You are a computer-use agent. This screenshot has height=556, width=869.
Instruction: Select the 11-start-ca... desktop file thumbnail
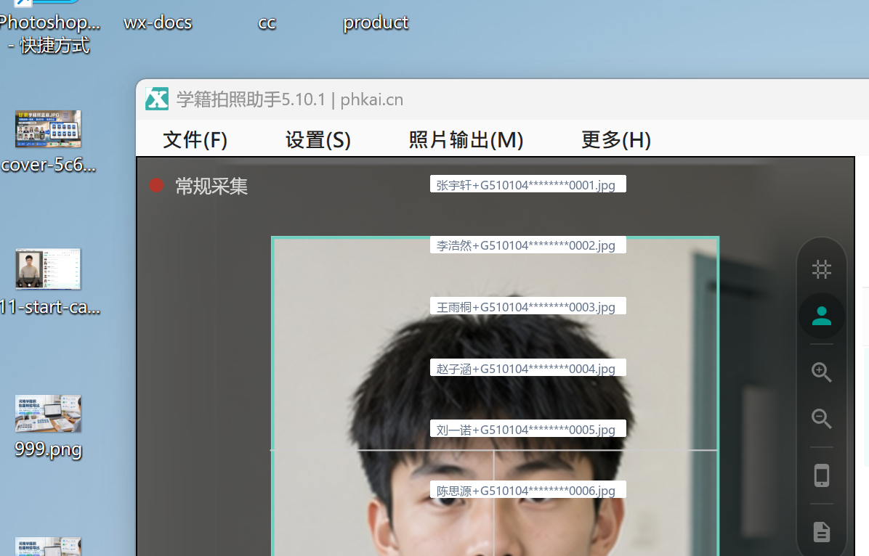point(48,269)
